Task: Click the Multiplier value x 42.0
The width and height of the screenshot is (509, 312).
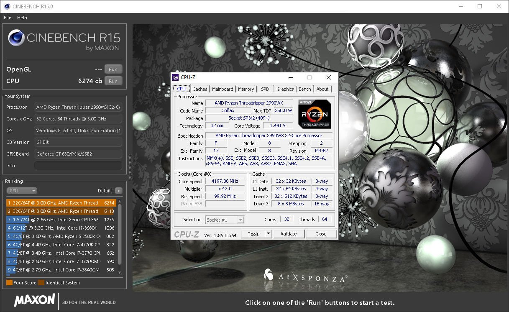Action: coord(226,189)
